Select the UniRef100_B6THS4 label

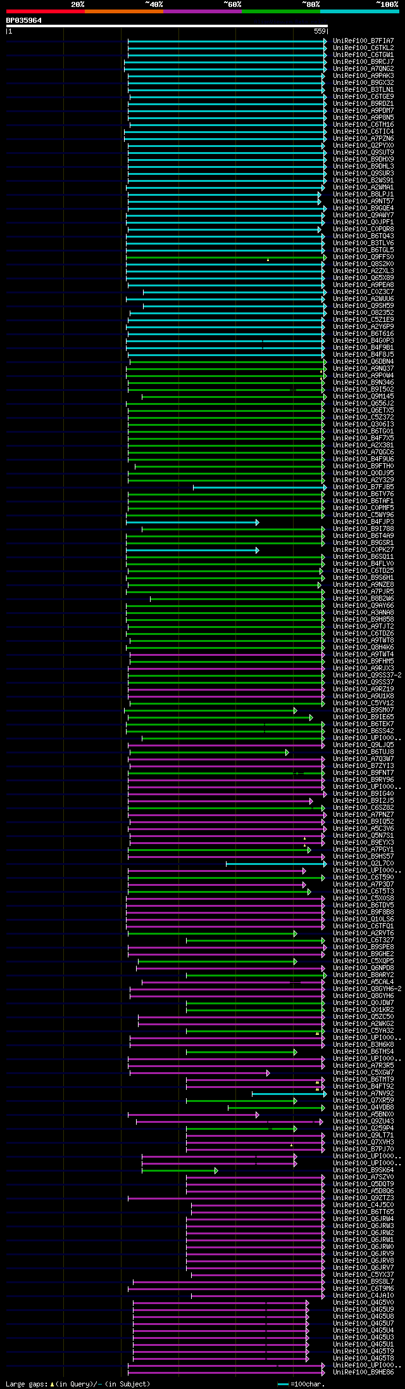point(363,1051)
